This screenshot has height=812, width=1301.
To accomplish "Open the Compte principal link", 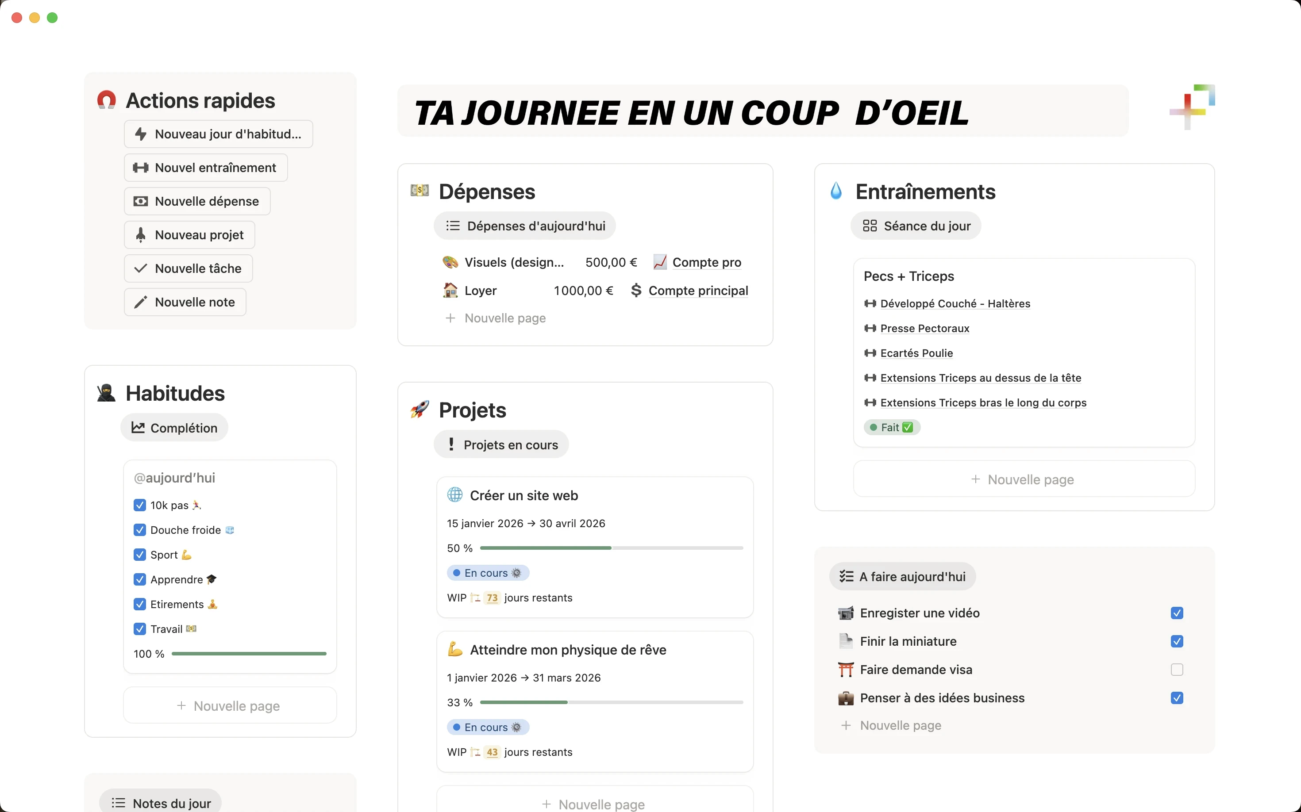I will click(698, 291).
